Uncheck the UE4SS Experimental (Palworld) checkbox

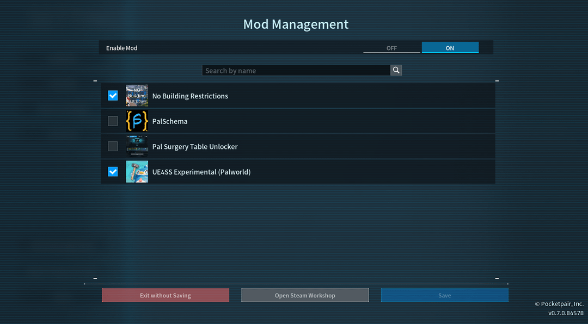113,172
